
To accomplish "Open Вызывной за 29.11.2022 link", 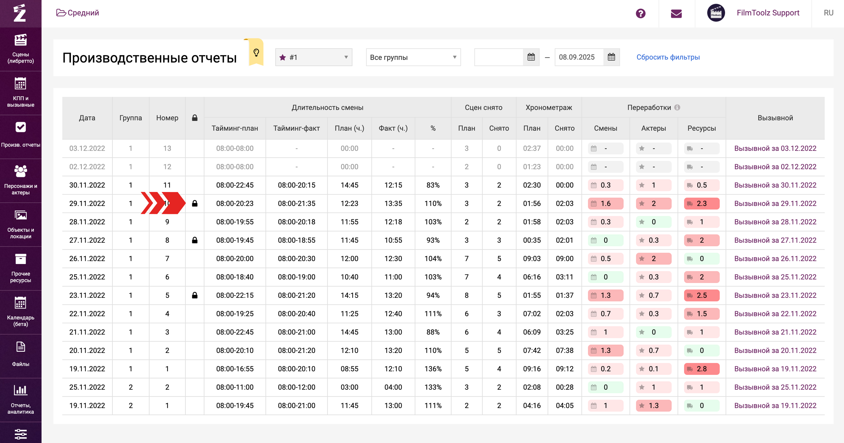I will point(775,204).
